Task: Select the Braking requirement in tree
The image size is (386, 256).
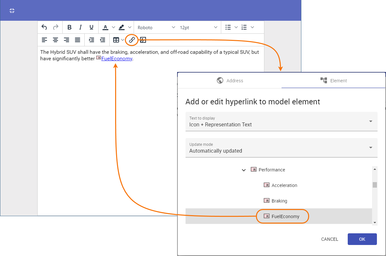Action: click(279, 201)
